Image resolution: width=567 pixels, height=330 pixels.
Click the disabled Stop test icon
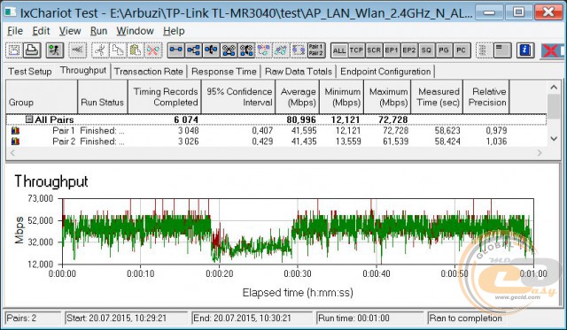77,50
